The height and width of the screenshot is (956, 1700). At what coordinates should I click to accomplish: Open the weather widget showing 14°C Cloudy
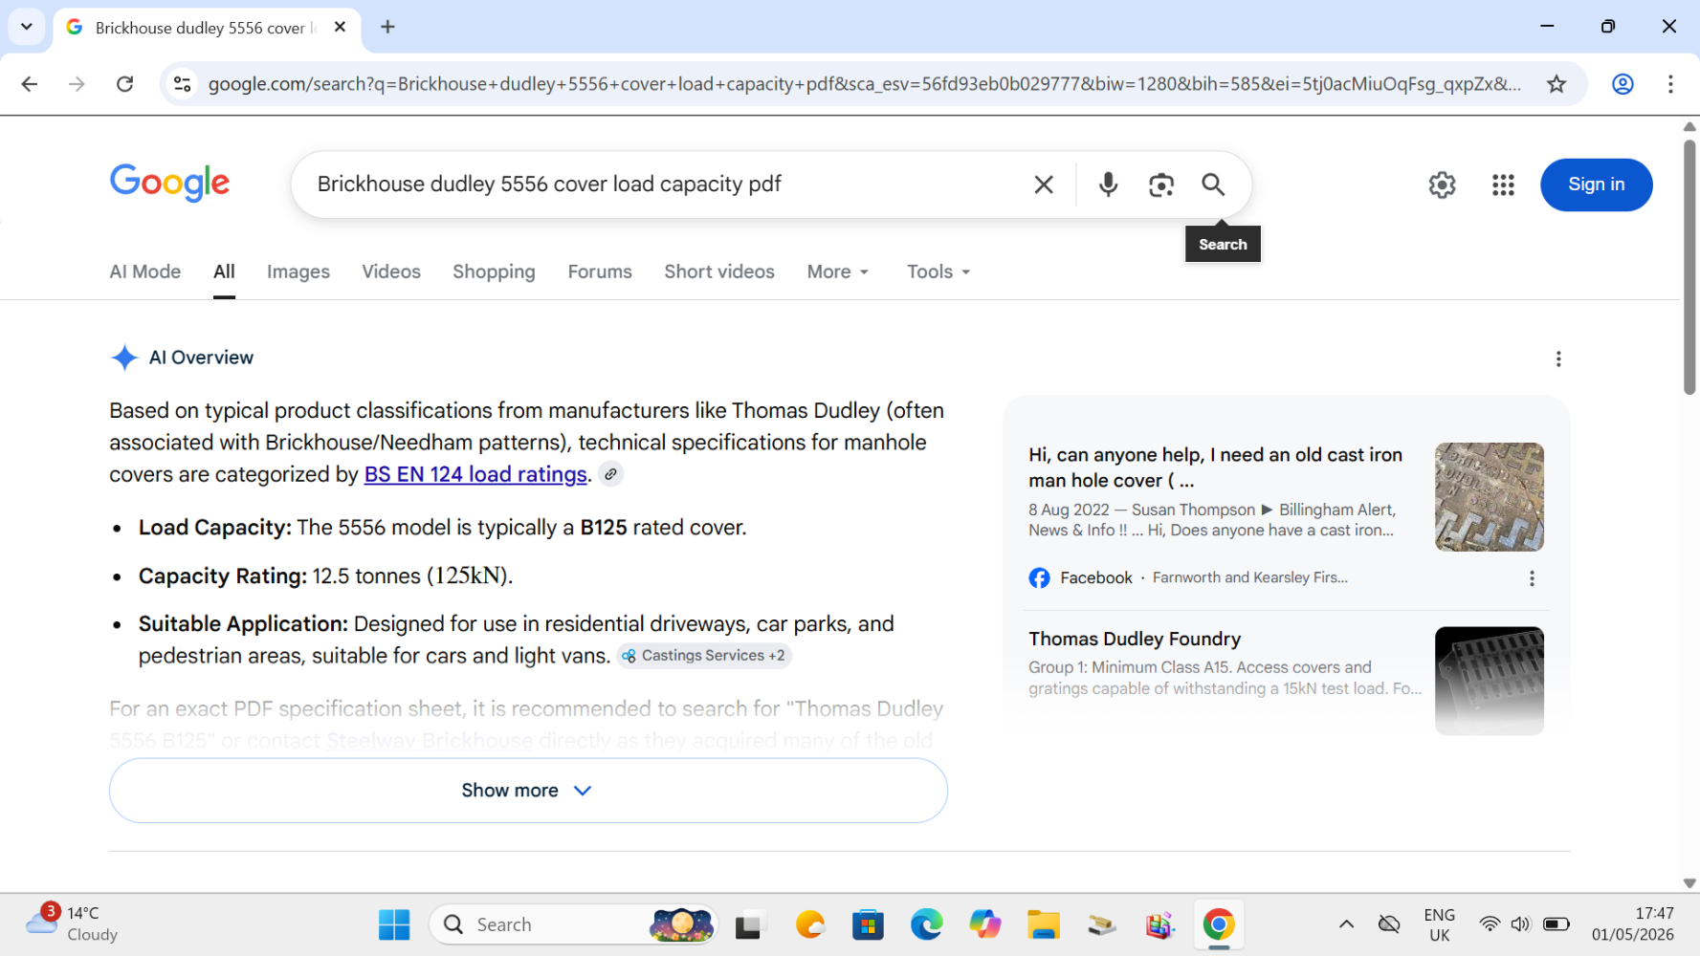tap(73, 924)
